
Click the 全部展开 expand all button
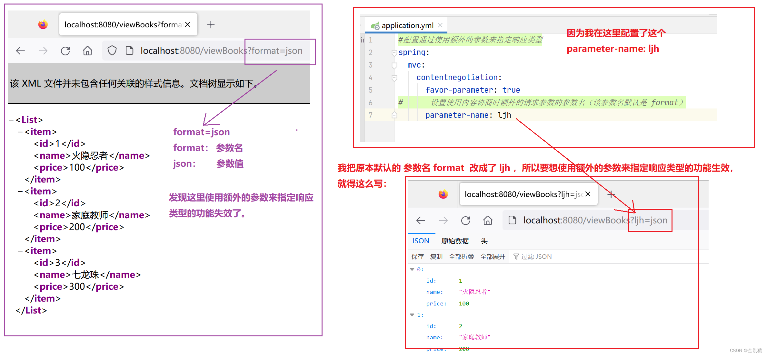[493, 257]
